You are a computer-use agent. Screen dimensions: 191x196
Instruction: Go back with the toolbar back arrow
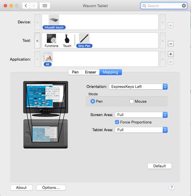26,6
